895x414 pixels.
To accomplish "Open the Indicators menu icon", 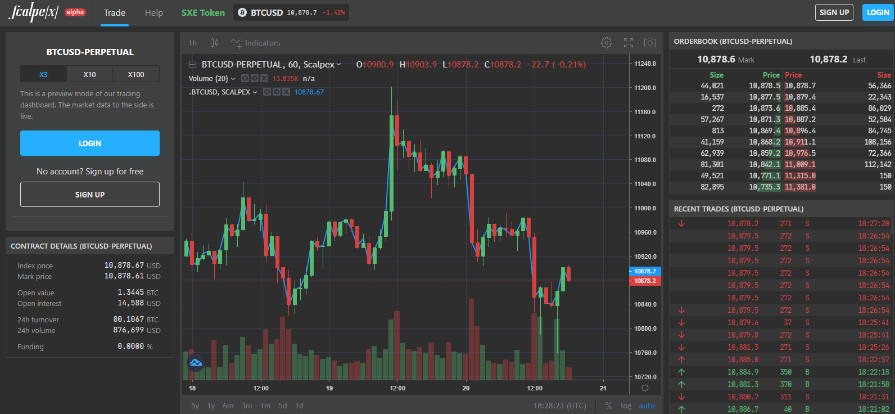I will (x=236, y=43).
